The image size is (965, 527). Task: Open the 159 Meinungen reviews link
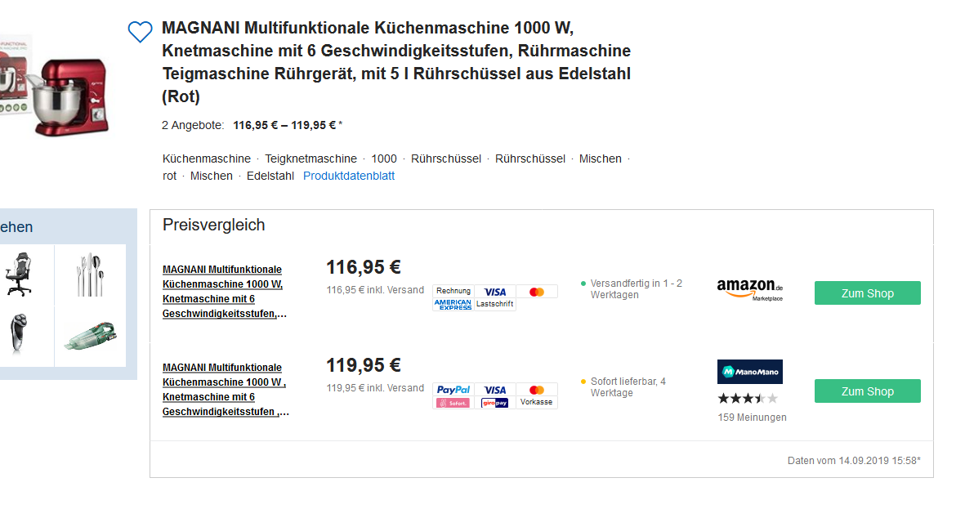(x=752, y=418)
